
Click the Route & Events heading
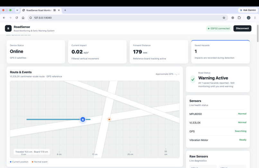(x=21, y=72)
